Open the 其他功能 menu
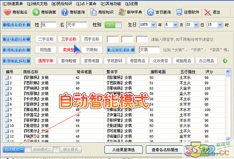This screenshot has height=159, width=234. point(110,4)
